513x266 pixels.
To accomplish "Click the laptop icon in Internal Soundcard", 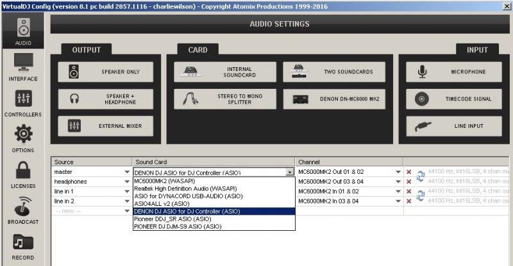I will click(190, 72).
